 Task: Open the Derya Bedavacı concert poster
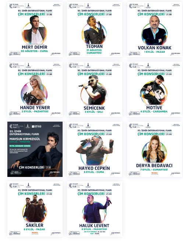tap(155, 149)
